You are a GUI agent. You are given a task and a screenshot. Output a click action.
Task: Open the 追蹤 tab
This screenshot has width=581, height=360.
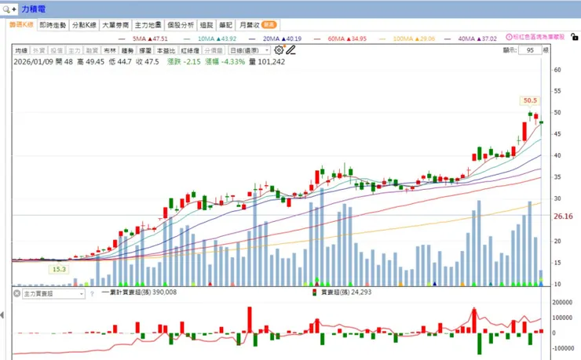point(206,25)
